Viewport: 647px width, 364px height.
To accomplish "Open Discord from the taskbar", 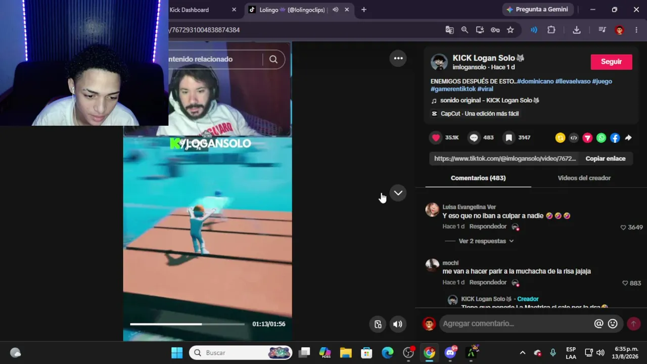I will pyautogui.click(x=450, y=353).
